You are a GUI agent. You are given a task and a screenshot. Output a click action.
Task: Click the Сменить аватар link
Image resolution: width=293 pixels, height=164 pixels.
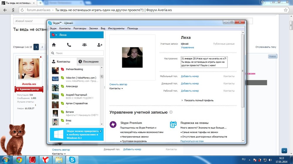click(118, 84)
